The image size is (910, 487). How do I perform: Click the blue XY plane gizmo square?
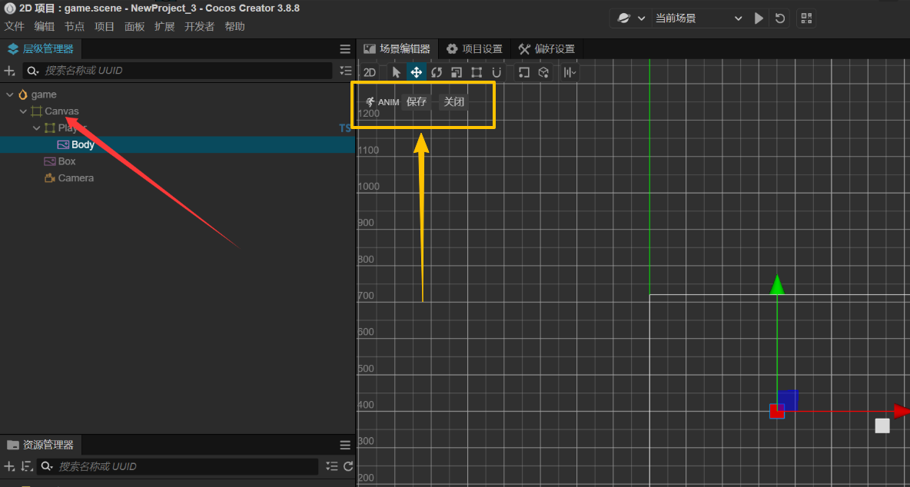(x=788, y=399)
